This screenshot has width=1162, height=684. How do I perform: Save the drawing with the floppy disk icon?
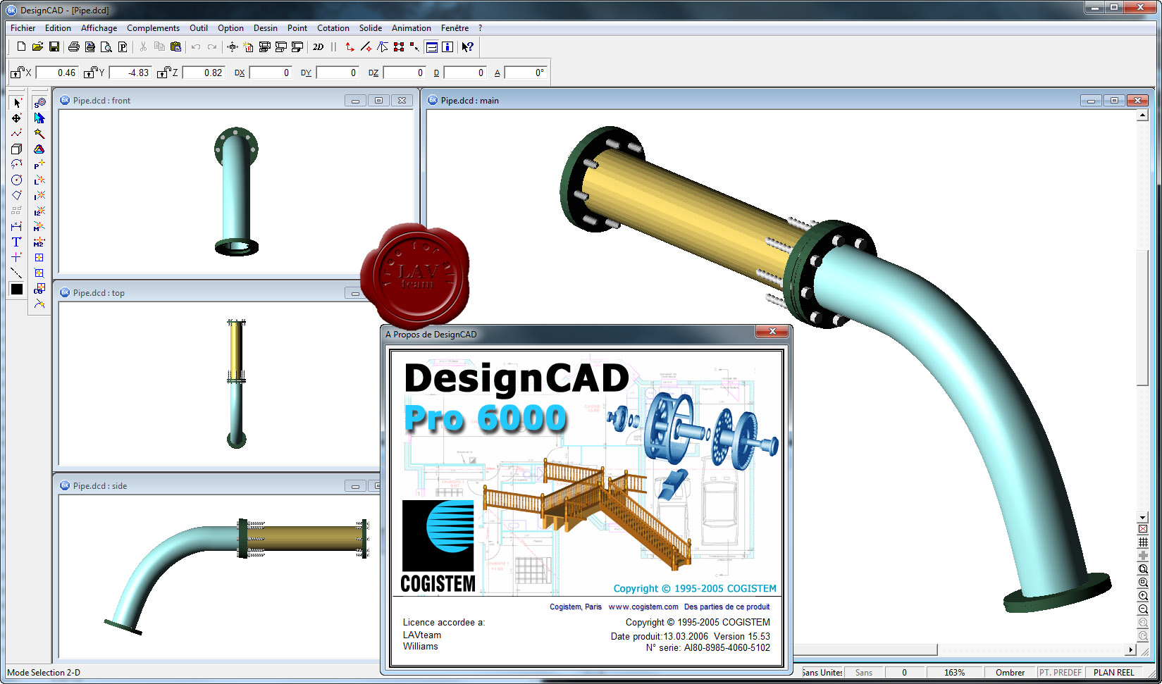[x=54, y=46]
